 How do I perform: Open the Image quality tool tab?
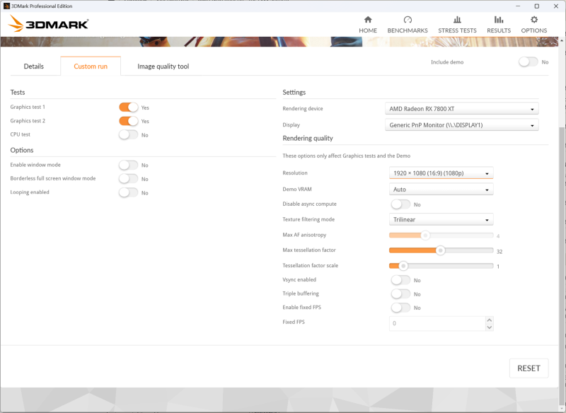(163, 66)
